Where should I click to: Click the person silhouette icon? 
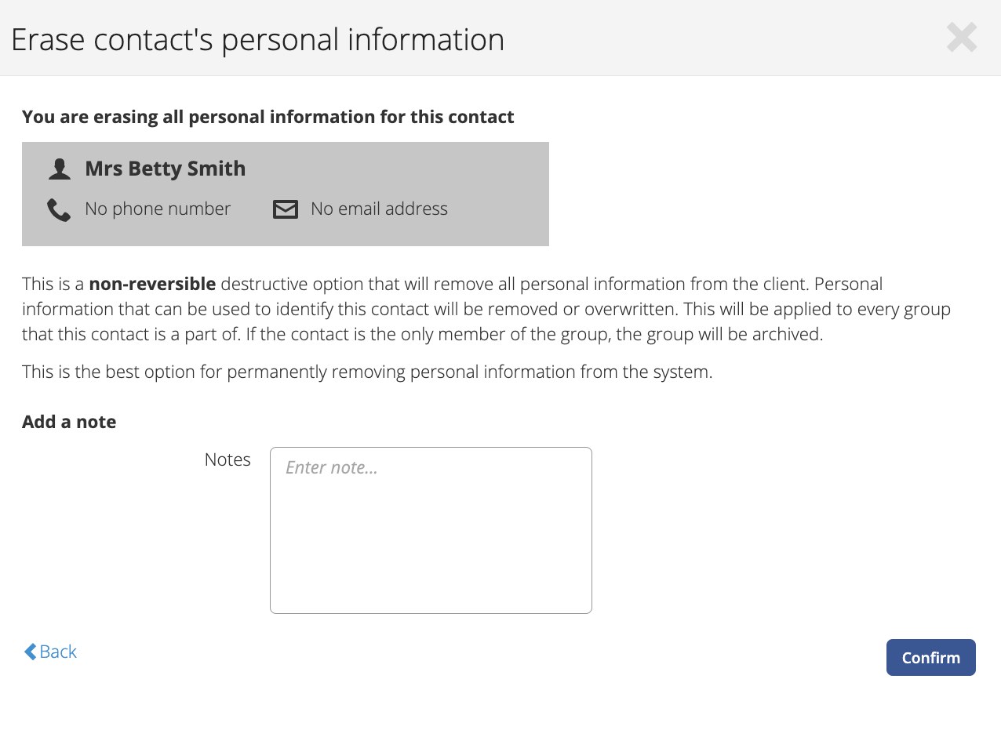pyautogui.click(x=60, y=169)
